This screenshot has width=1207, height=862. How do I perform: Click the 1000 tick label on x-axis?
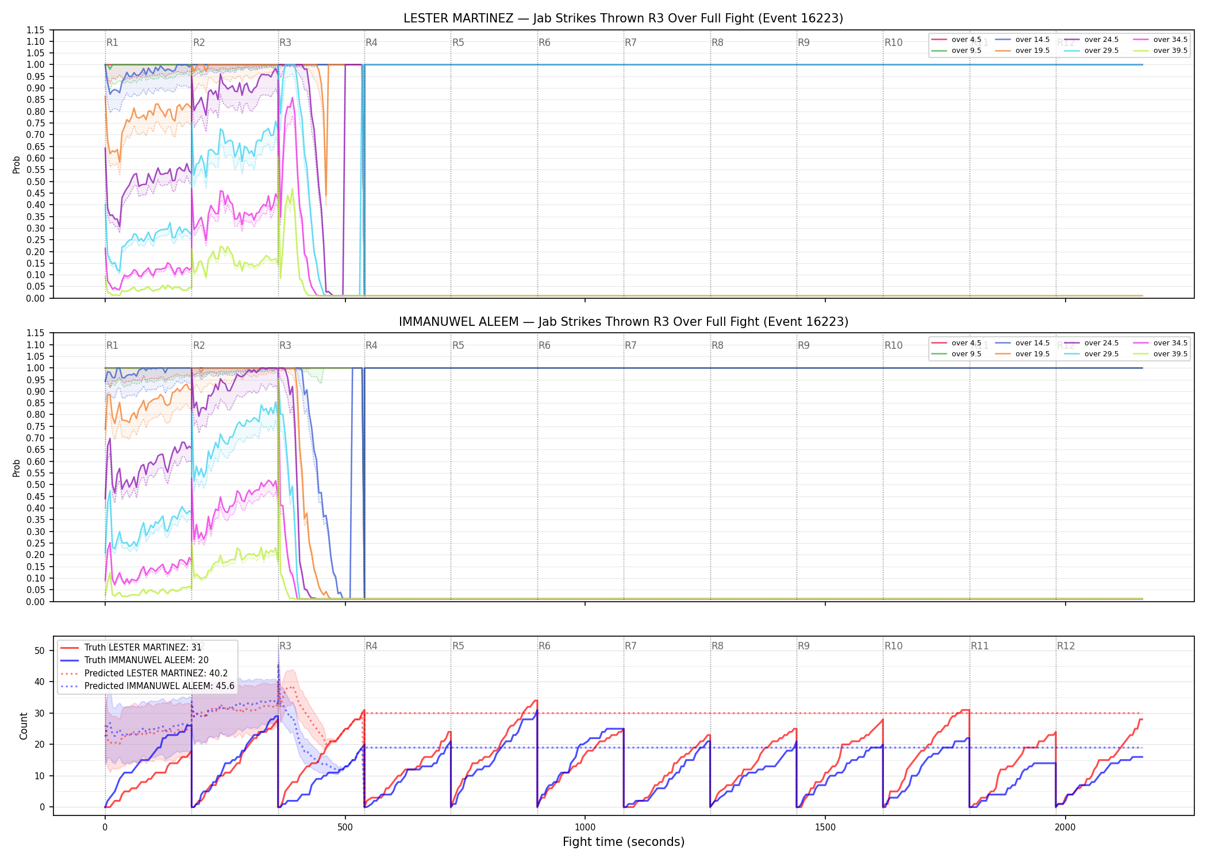[585, 828]
